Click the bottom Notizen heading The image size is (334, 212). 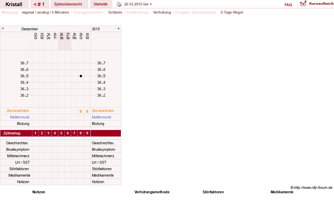[39, 192]
